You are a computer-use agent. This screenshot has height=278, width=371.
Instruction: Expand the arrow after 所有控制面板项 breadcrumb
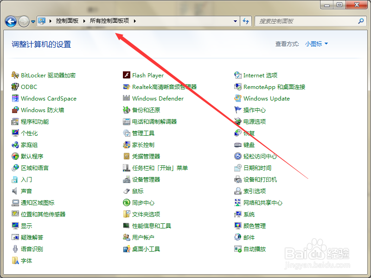pyautogui.click(x=134, y=21)
